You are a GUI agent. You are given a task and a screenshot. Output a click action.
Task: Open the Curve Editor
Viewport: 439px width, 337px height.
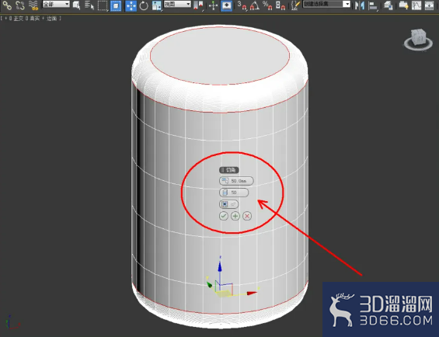click(x=416, y=5)
